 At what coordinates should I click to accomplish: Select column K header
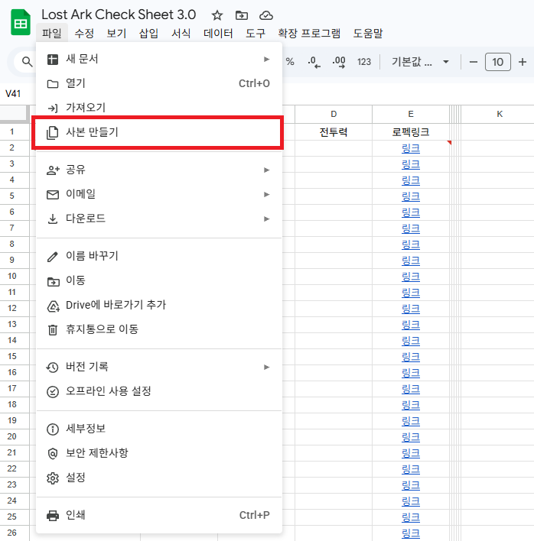click(500, 114)
